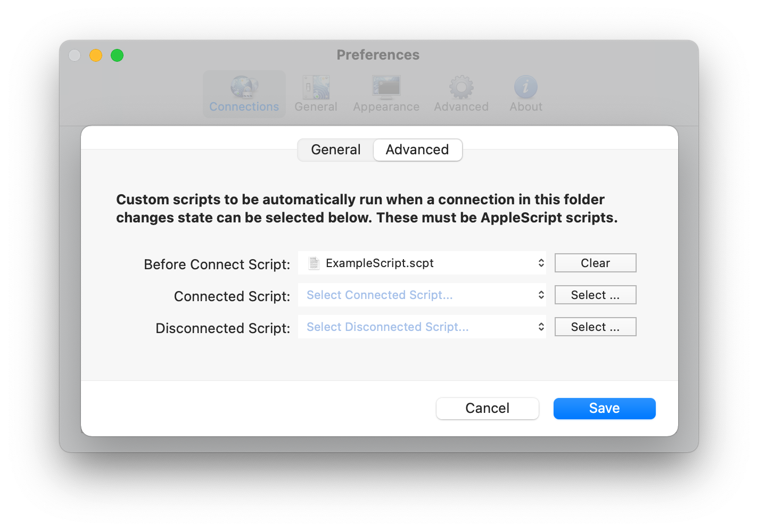The height and width of the screenshot is (531, 758).
Task: Open the Advanced gear toolbar icon
Action: pyautogui.click(x=462, y=87)
